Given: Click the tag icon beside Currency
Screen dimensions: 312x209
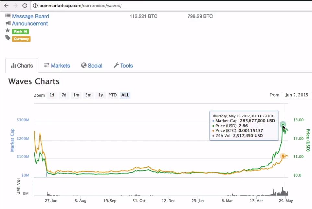Looking at the screenshot, I should pyautogui.click(x=8, y=38).
